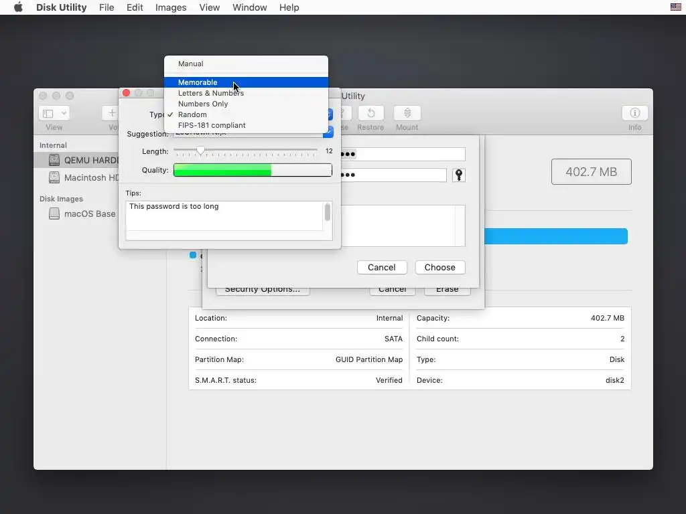Click the Suggestion dropdown arrow

[x=328, y=133]
